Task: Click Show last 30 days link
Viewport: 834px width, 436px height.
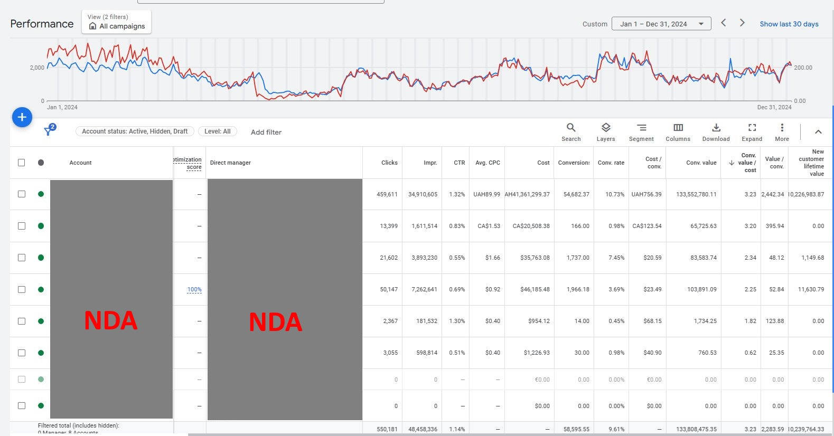Action: 789,24
